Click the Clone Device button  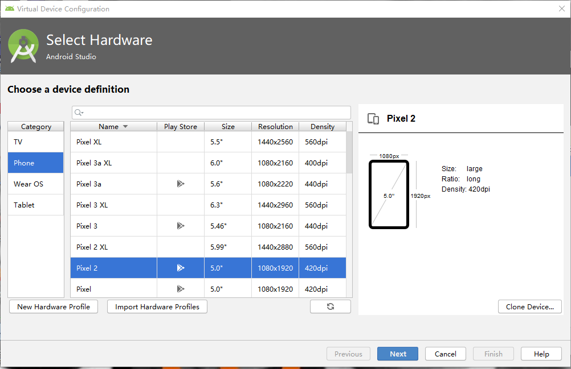(530, 306)
